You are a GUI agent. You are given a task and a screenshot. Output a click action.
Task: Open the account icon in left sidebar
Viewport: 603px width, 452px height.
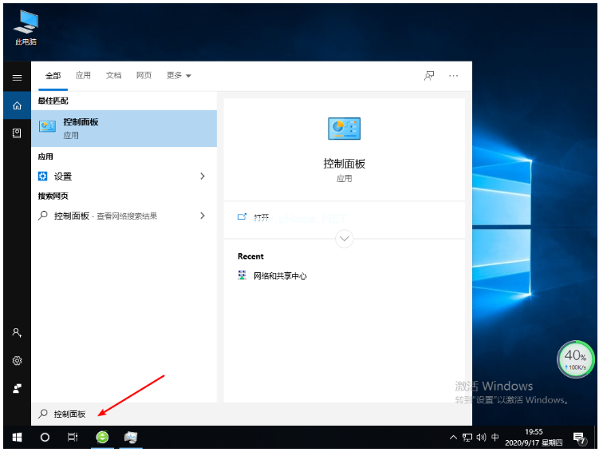(17, 332)
